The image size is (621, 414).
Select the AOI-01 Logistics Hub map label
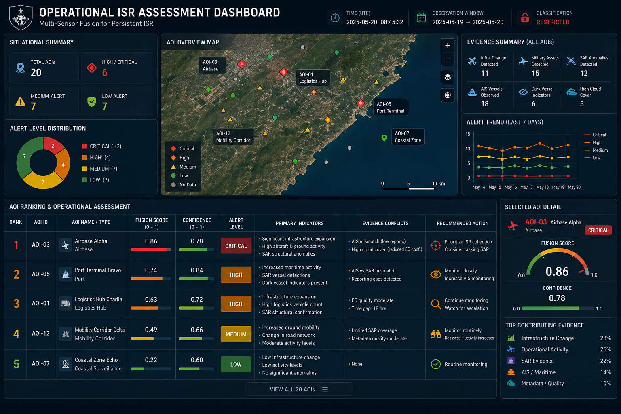pyautogui.click(x=313, y=78)
